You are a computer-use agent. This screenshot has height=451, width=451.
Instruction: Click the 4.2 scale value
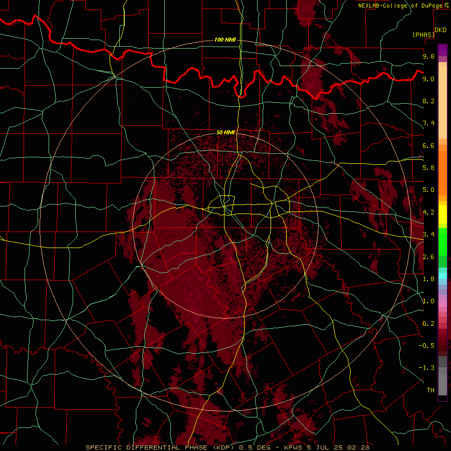click(x=428, y=212)
